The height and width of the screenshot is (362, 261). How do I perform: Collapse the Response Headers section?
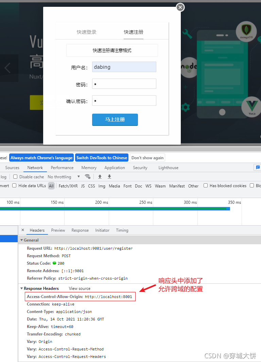(x=22, y=289)
